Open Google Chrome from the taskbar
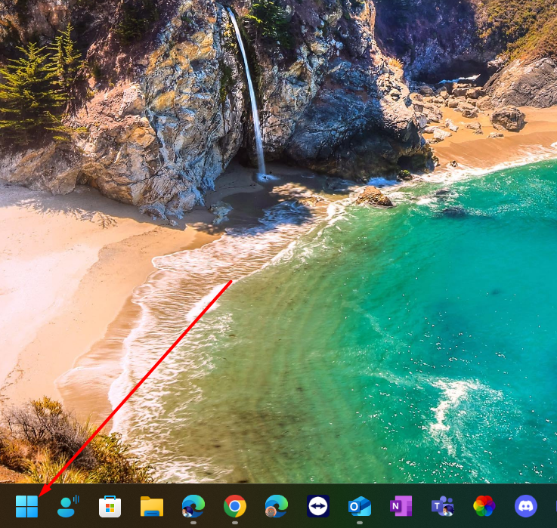This screenshot has height=528, width=557. (235, 506)
